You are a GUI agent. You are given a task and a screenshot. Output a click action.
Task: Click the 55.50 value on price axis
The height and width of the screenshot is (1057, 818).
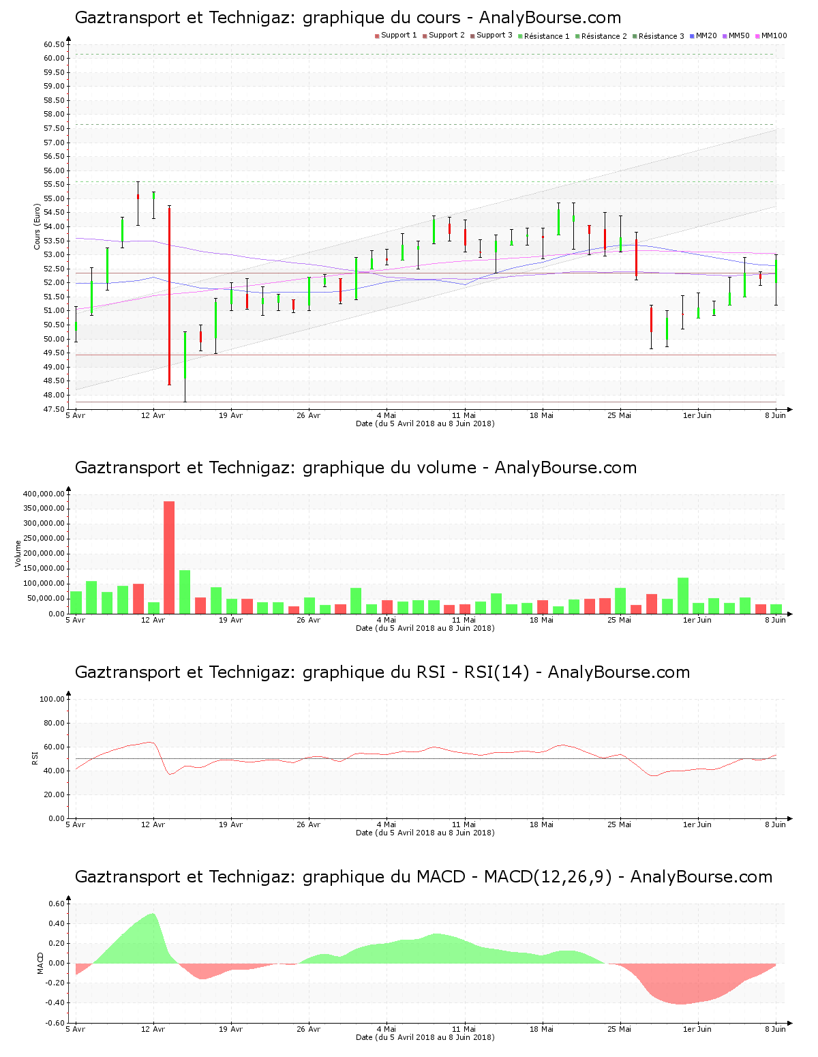click(x=54, y=185)
